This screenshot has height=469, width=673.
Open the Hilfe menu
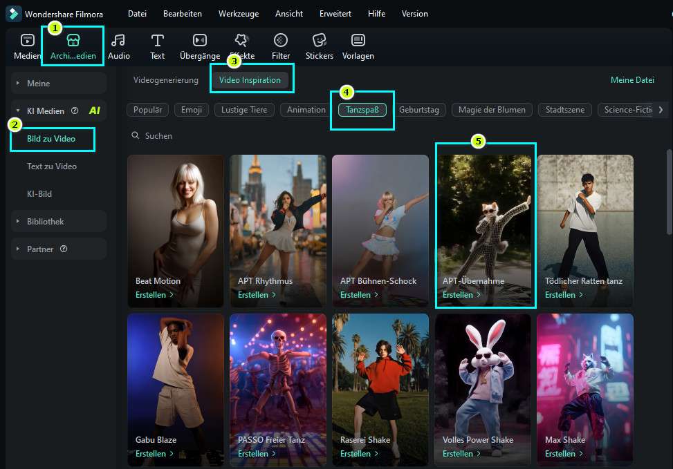click(376, 14)
